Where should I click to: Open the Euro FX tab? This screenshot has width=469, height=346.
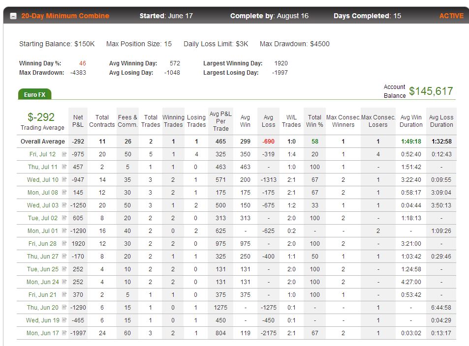tap(35, 94)
